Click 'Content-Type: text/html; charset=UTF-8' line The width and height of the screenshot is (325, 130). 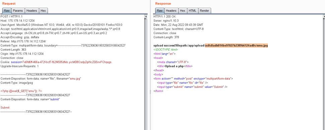click(x=179, y=29)
